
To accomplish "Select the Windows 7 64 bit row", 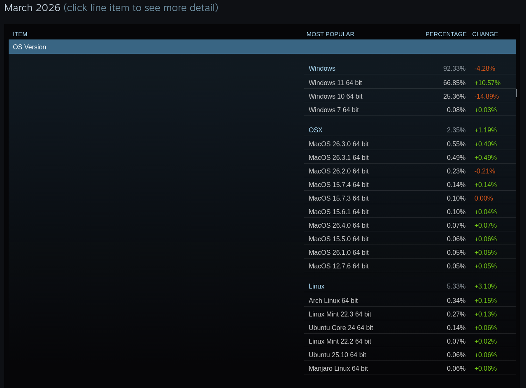I will (410, 110).
